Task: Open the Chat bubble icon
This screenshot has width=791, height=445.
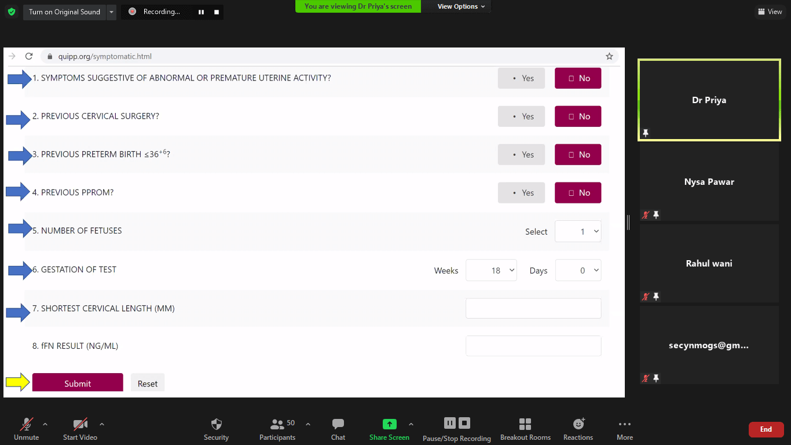Action: coord(338,424)
